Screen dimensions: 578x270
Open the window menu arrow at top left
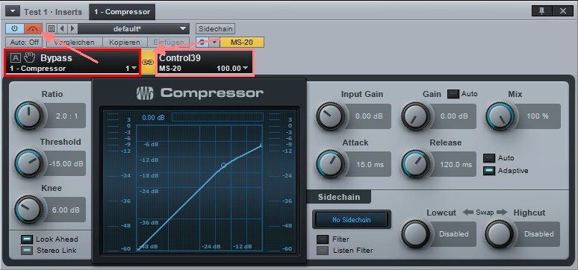(x=13, y=11)
